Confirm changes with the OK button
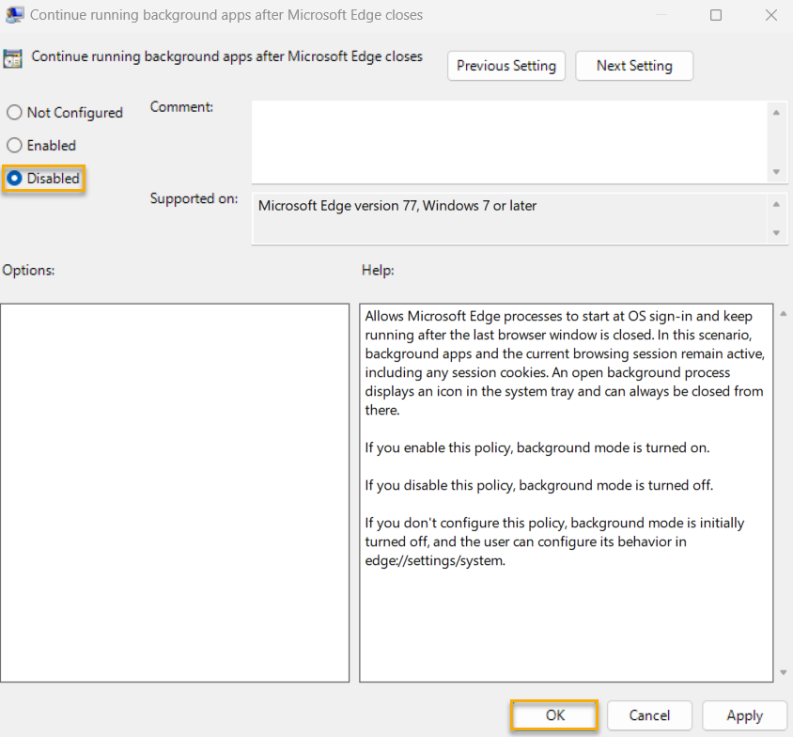 click(x=553, y=715)
